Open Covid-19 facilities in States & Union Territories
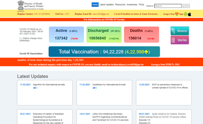Viewport: 203px width, 124px height. [x=136, y=14]
